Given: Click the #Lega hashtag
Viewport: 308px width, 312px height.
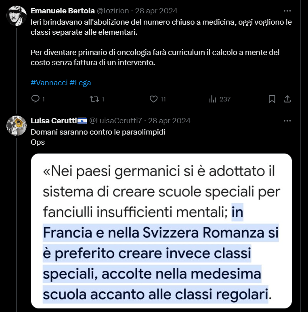Looking at the screenshot, I should 80,83.
